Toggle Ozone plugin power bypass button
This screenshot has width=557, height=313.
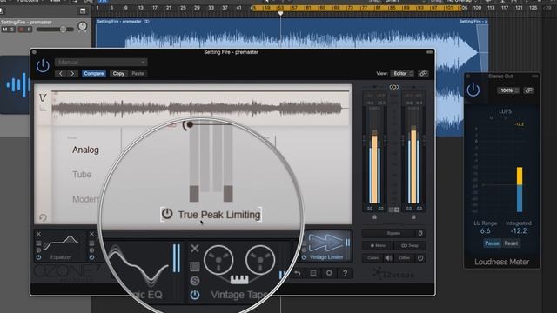tap(43, 66)
